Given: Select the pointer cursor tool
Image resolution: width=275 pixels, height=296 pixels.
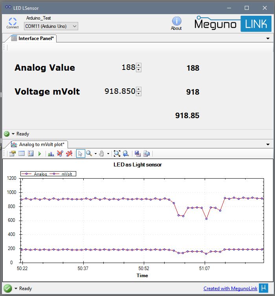Looking at the screenshot, I should click(x=81, y=153).
